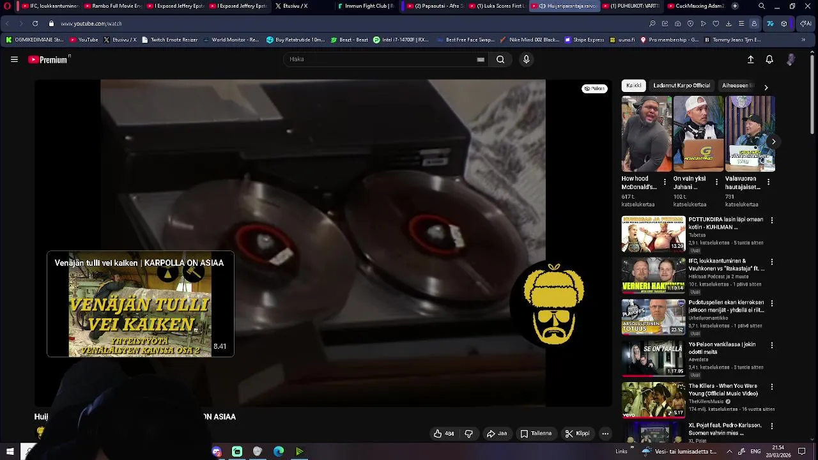Create a clip with Klippi button

coord(577,433)
